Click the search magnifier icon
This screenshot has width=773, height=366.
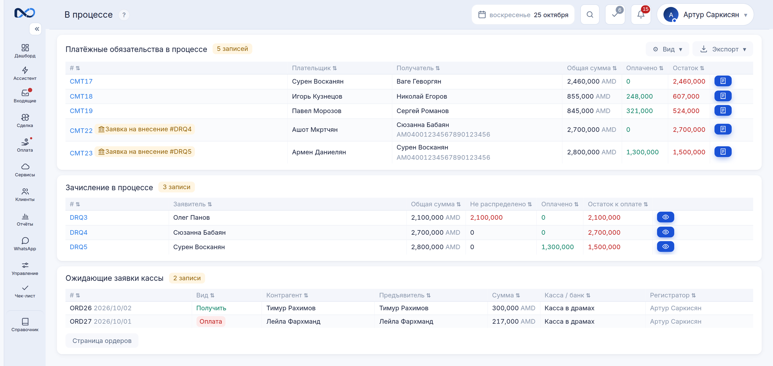click(590, 15)
